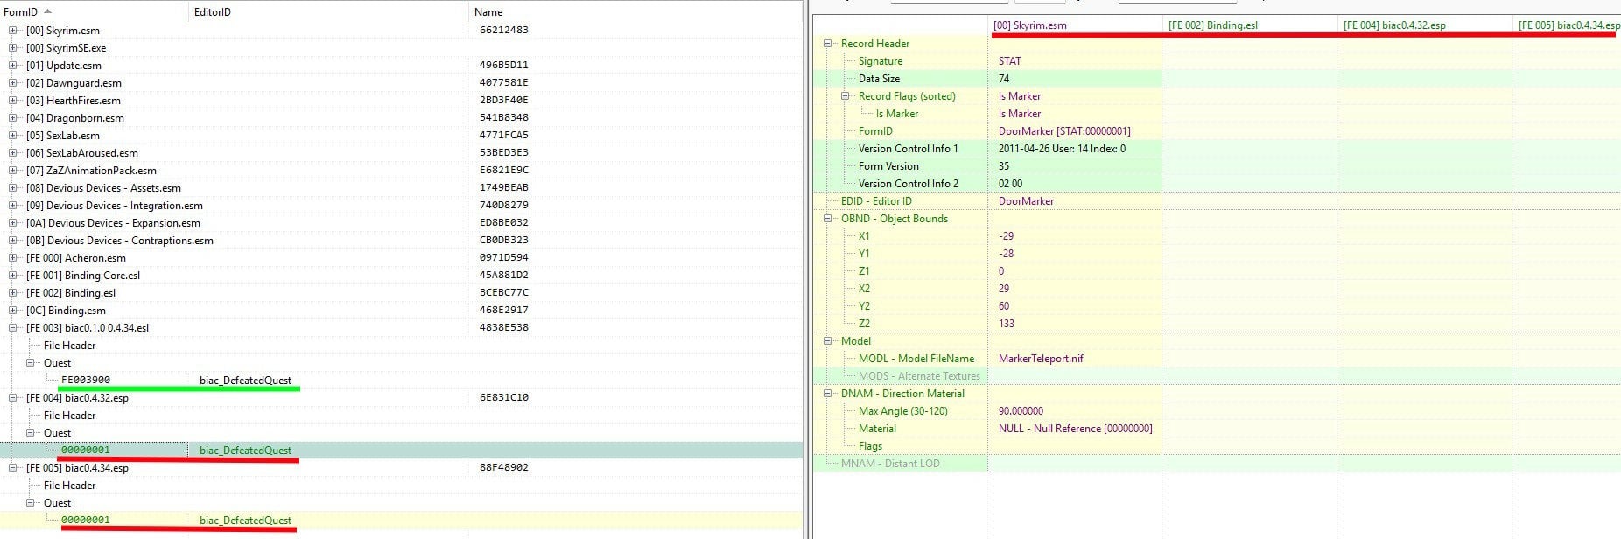The width and height of the screenshot is (1621, 539).
Task: Expand the [01] Update.esm node
Action: point(13,65)
